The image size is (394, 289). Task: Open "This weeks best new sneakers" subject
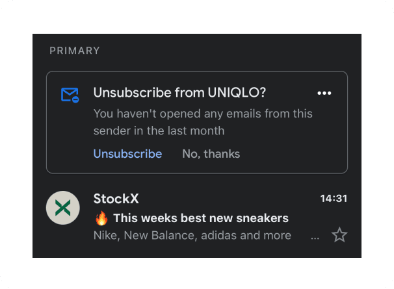click(200, 218)
